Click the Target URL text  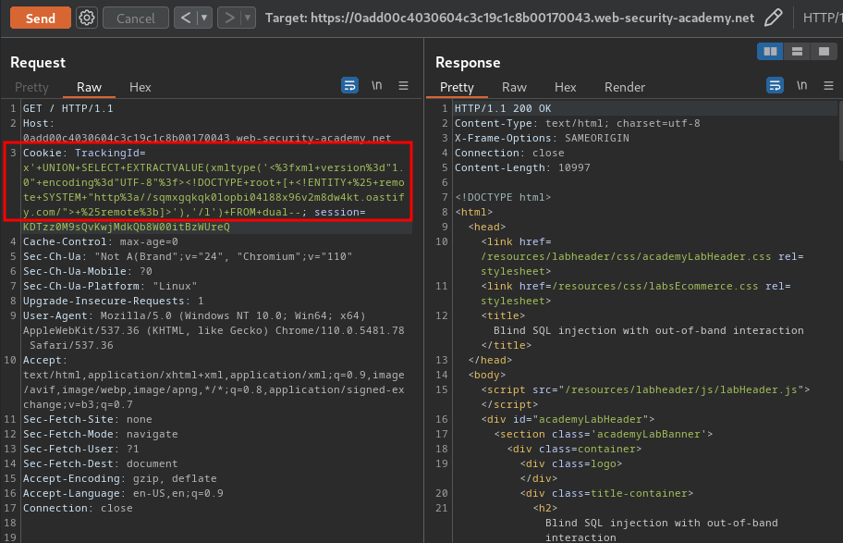pos(509,19)
